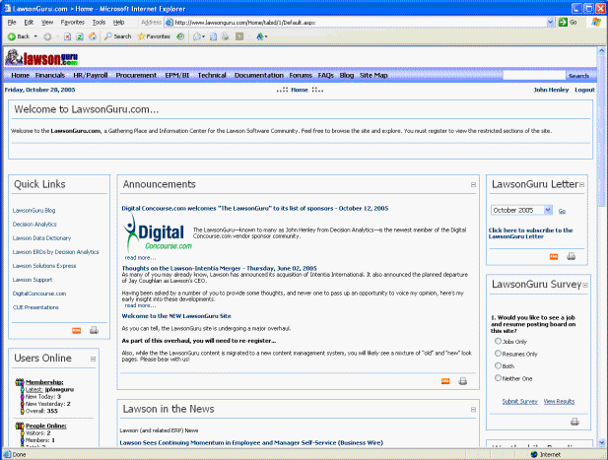The height and width of the screenshot is (460, 608).
Task: Open the View menu
Action: click(x=47, y=23)
